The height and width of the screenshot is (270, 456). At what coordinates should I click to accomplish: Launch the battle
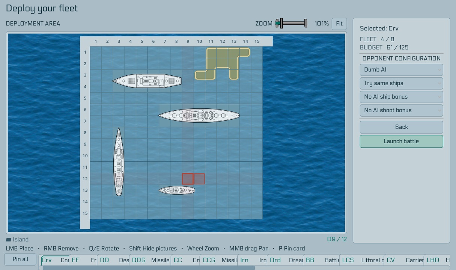[x=401, y=141]
